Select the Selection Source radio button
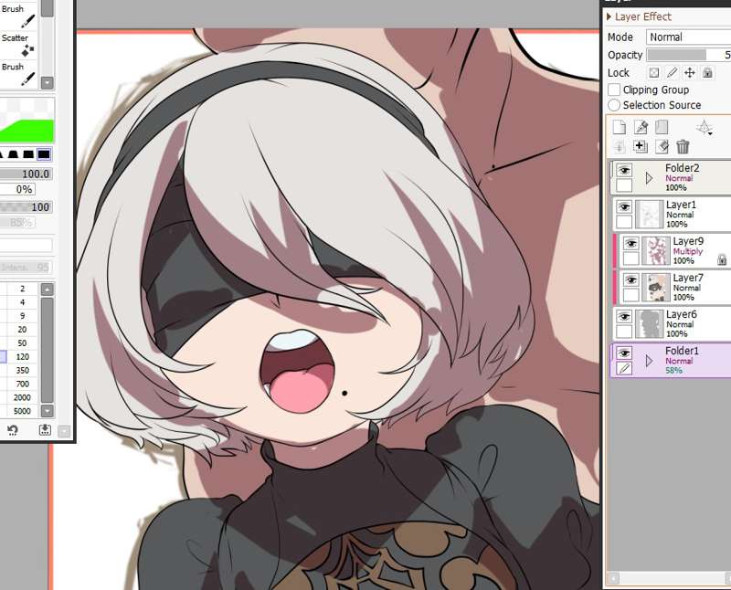This screenshot has height=590, width=731. [x=614, y=105]
